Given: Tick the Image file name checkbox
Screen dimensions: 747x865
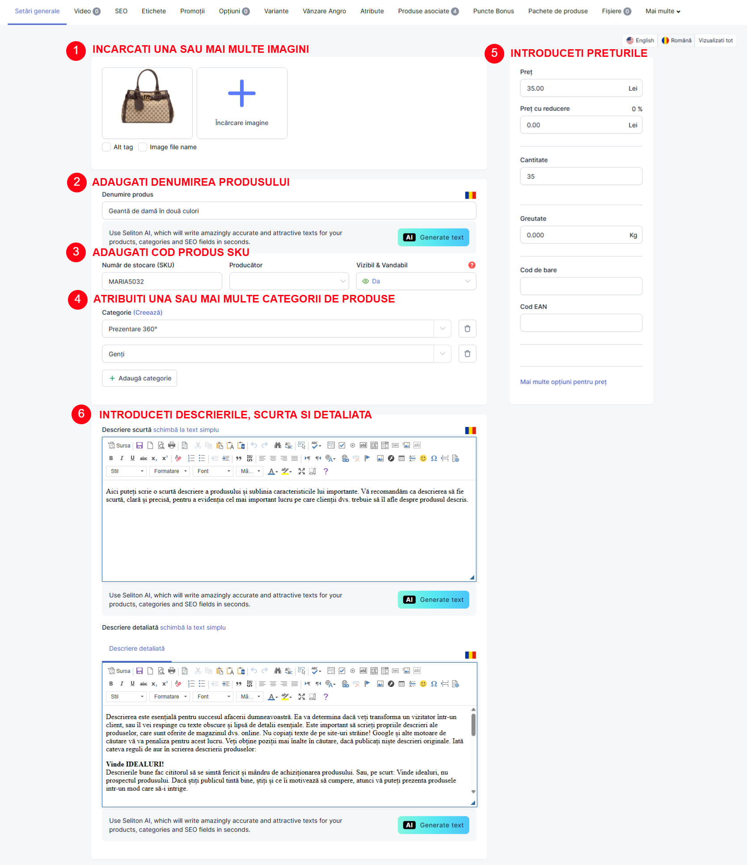Looking at the screenshot, I should pos(143,147).
